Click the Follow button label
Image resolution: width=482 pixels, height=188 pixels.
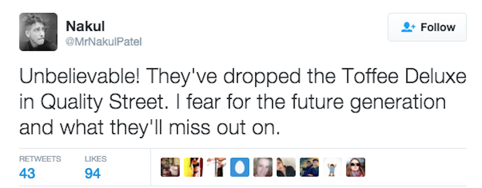(x=438, y=27)
